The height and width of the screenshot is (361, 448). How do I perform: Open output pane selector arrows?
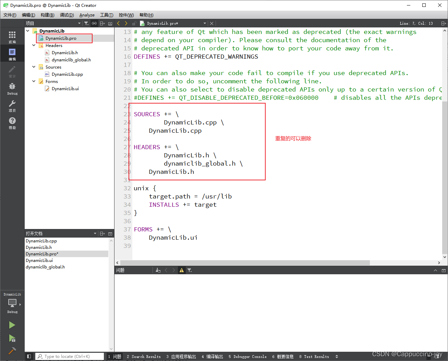(x=337, y=357)
